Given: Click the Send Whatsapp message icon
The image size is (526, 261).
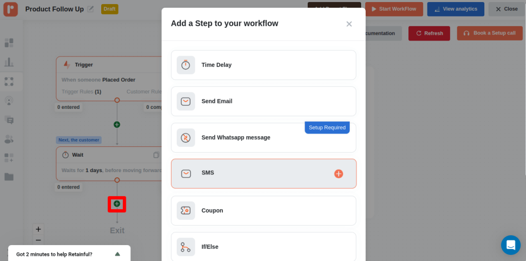Looking at the screenshot, I should click(186, 138).
